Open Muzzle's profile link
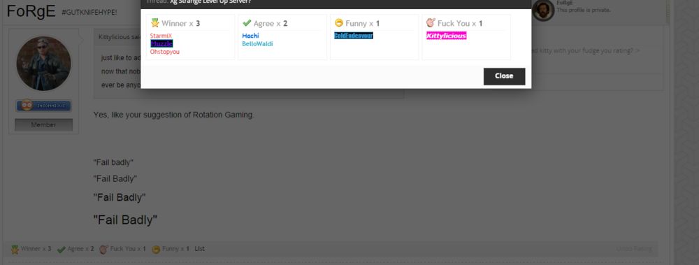Viewport: 699px width, 265px height. tap(161, 44)
